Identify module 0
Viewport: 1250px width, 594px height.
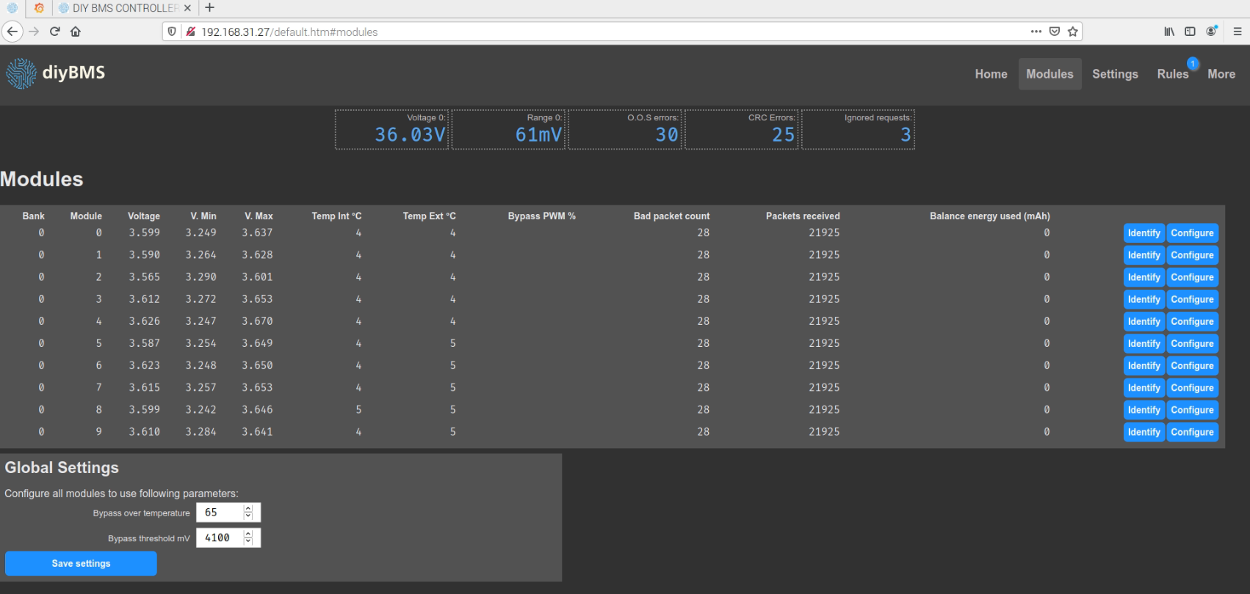[x=1144, y=233]
